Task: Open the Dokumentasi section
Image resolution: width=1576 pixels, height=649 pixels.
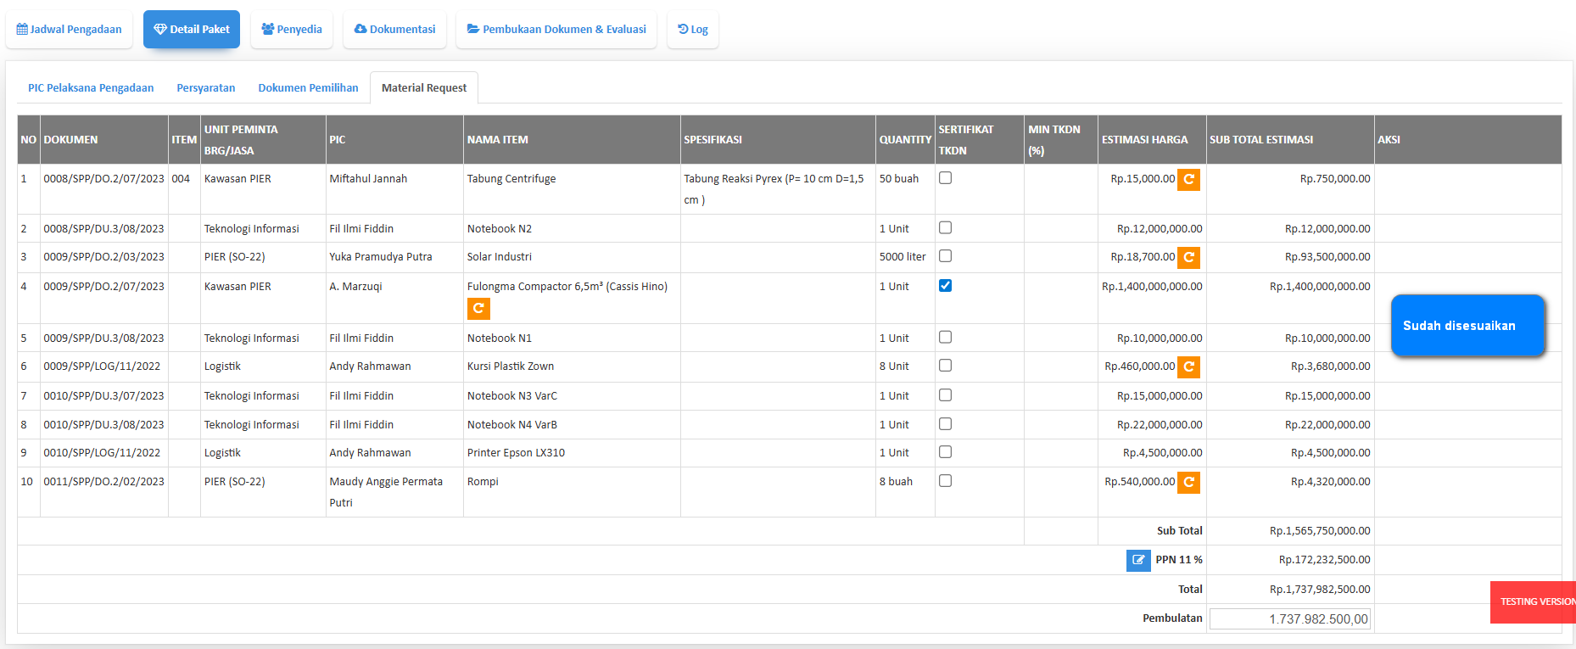Action: click(x=394, y=30)
